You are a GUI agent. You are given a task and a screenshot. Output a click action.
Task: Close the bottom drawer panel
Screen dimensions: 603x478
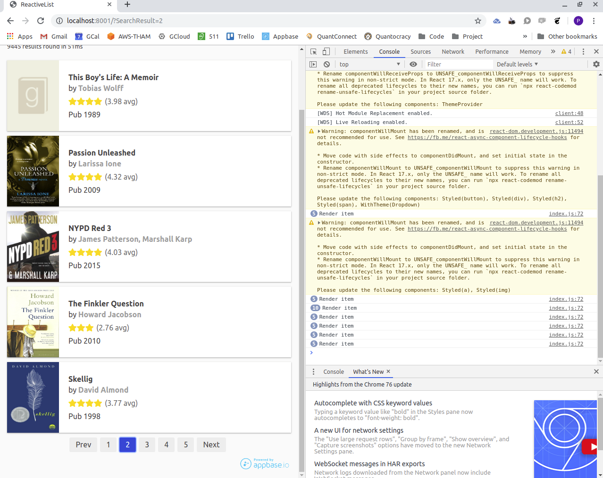pos(596,371)
